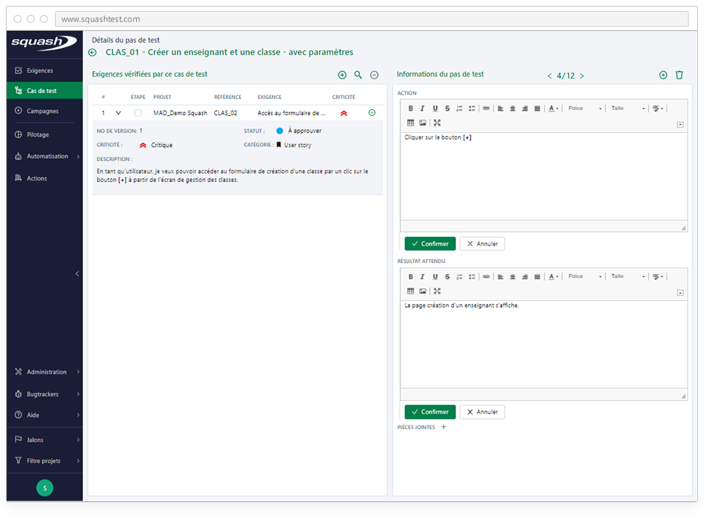Open Filtre projets in the sidebar

(x=45, y=461)
